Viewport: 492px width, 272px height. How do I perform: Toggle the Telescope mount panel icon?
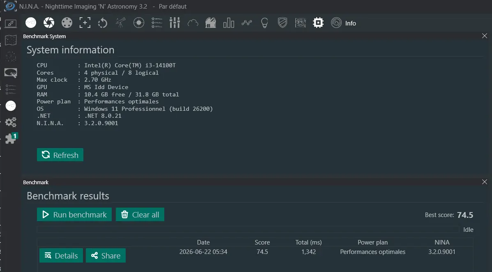tap(121, 23)
